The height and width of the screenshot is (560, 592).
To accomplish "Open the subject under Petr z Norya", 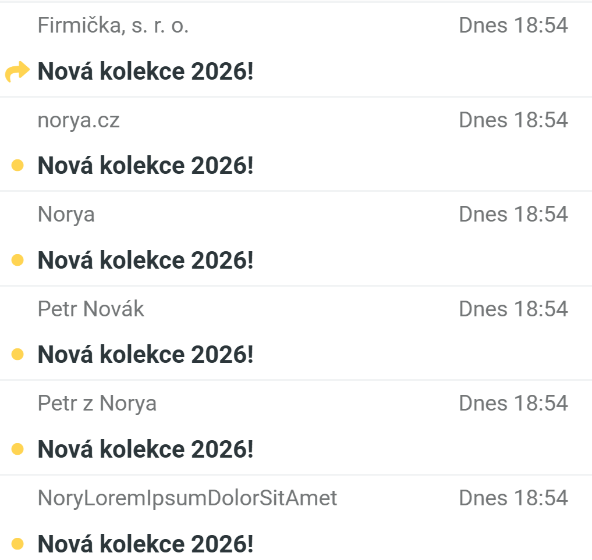I will pyautogui.click(x=146, y=450).
